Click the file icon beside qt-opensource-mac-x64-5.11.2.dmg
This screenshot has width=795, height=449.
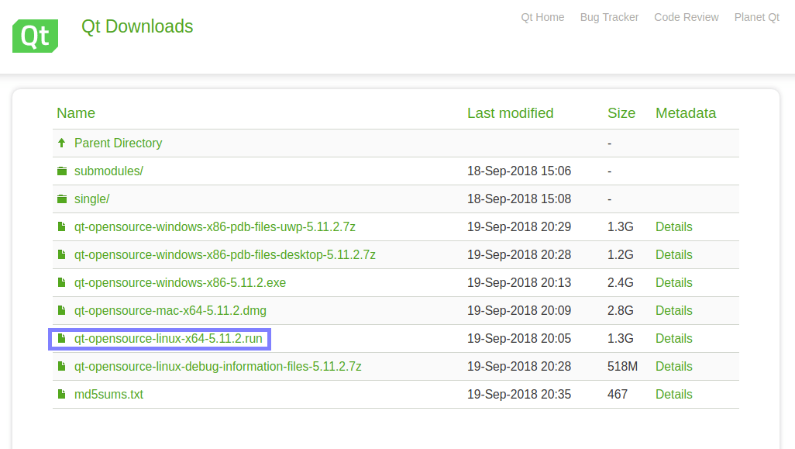pyautogui.click(x=62, y=310)
